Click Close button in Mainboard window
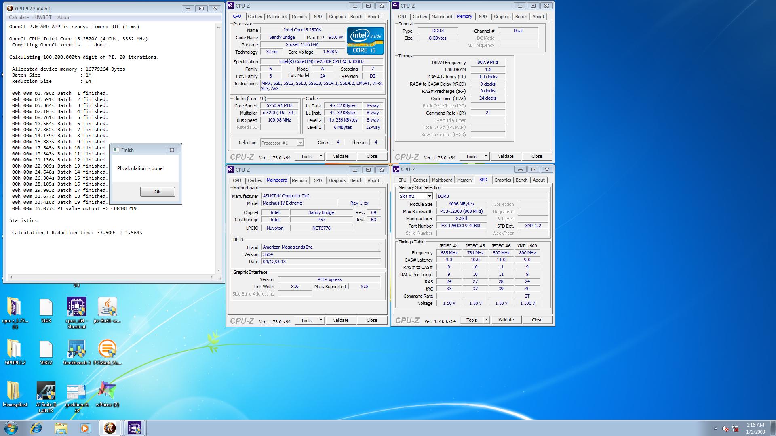776x436 pixels. pos(372,320)
